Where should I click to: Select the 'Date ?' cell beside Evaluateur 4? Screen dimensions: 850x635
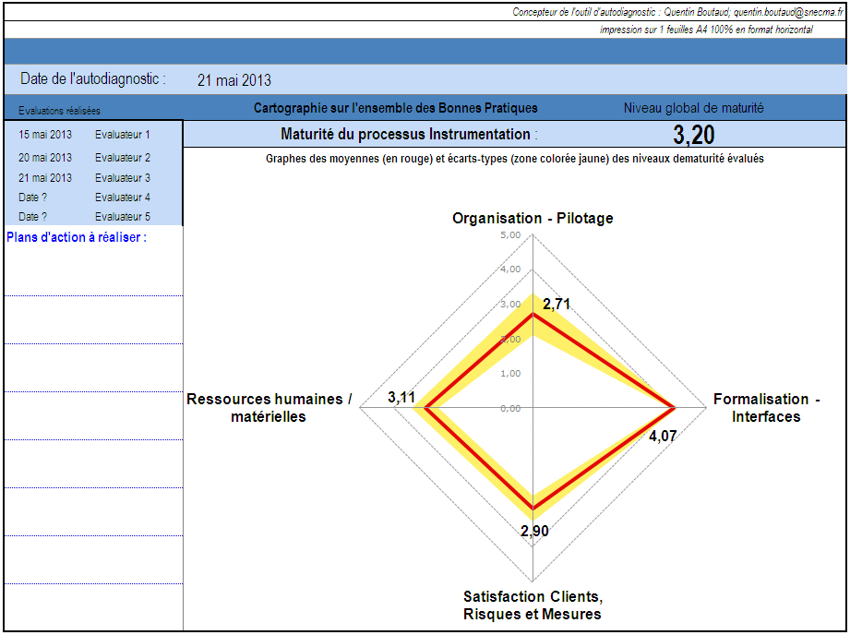[33, 198]
